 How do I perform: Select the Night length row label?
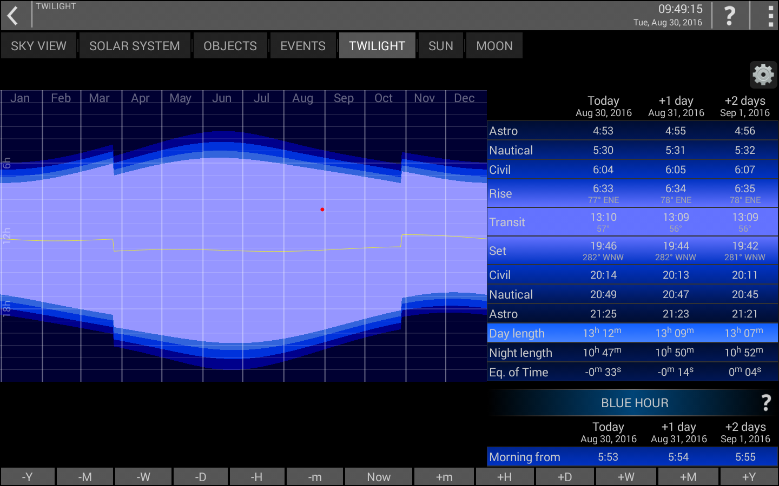(520, 353)
